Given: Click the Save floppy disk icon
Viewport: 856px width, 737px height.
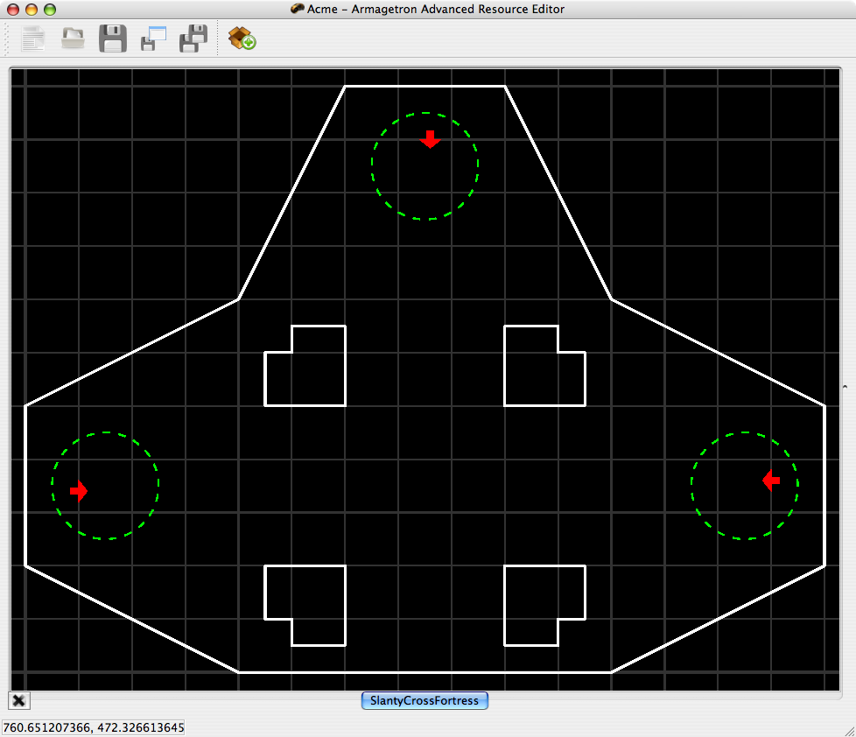Looking at the screenshot, I should tap(113, 39).
